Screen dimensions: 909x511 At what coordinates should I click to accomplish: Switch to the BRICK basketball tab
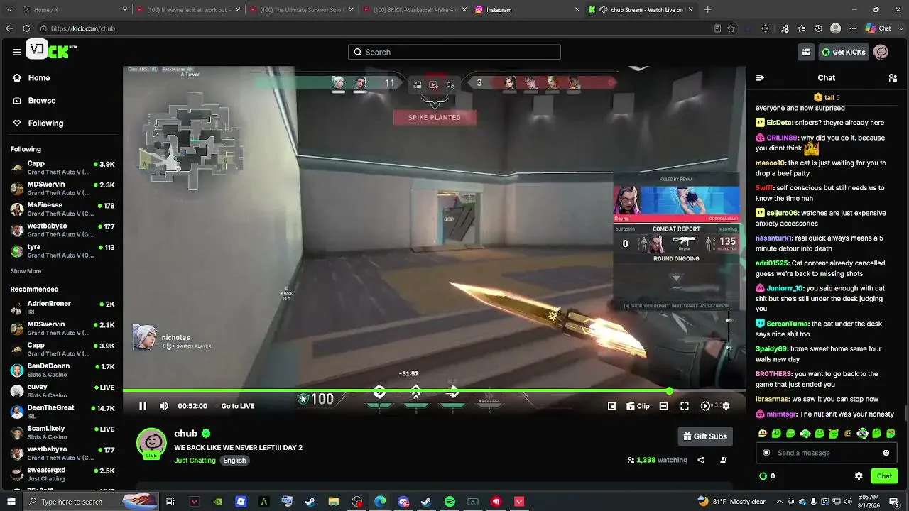point(415,10)
